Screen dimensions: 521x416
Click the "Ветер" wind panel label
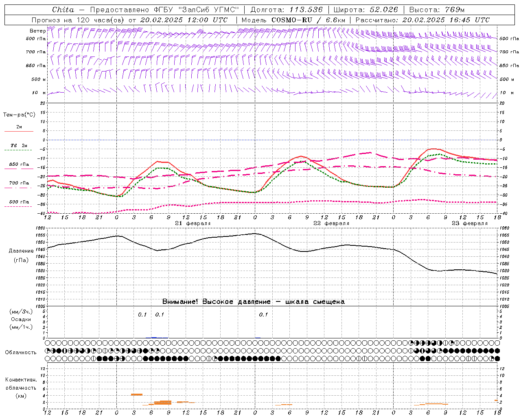pyautogui.click(x=38, y=31)
